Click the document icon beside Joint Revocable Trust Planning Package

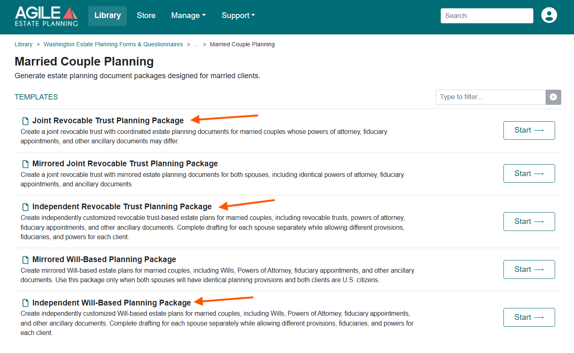click(x=25, y=121)
